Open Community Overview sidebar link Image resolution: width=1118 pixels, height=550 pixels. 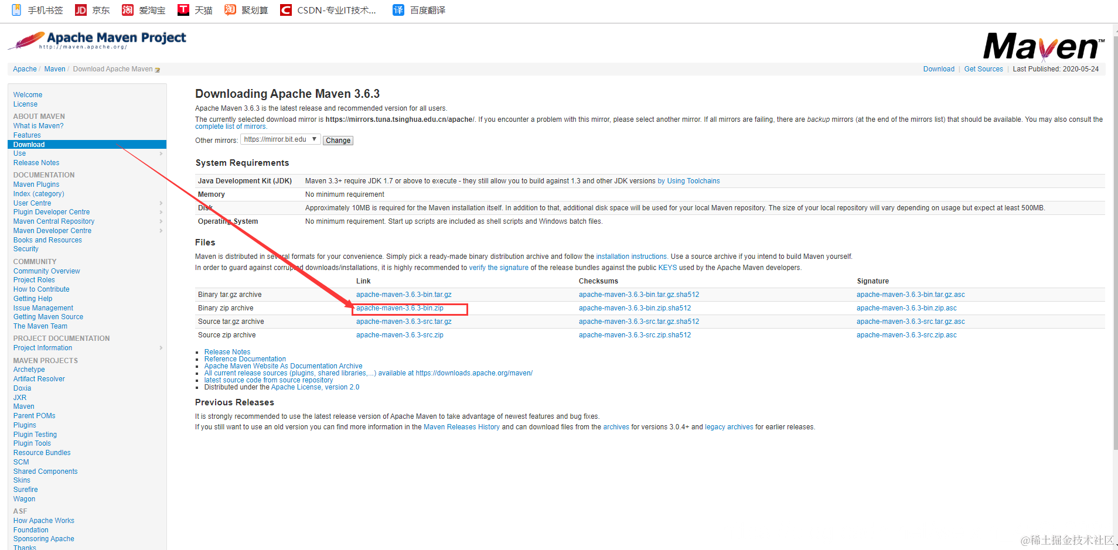tap(47, 271)
